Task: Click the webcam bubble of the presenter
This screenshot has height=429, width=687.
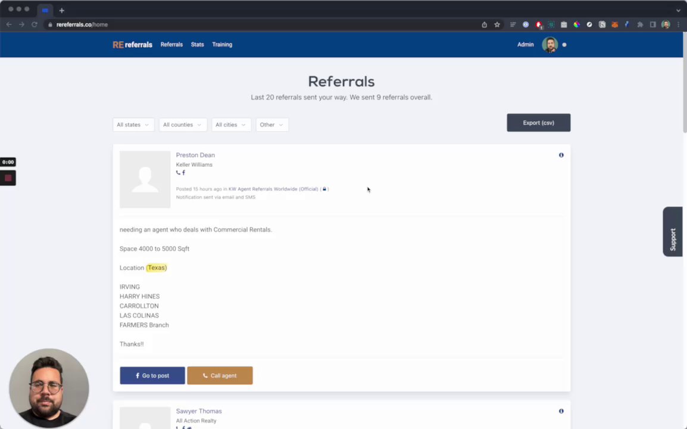Action: 49,388
